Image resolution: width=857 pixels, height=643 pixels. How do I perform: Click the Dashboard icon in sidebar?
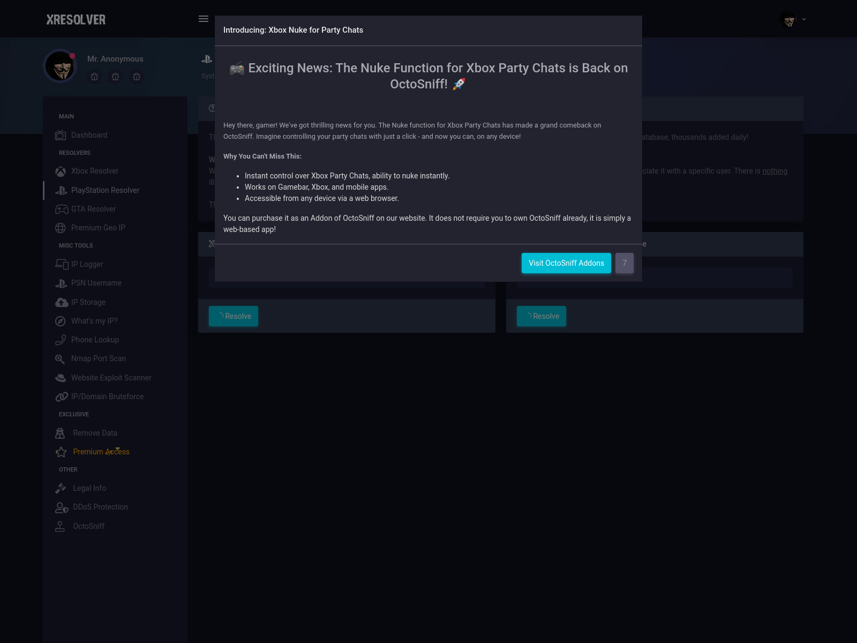tap(61, 135)
